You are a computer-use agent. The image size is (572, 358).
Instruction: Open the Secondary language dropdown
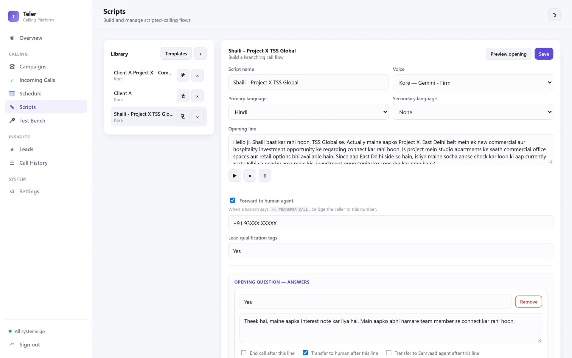[473, 112]
